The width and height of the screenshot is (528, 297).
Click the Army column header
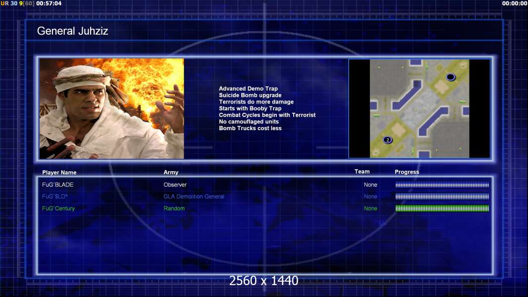tap(171, 172)
